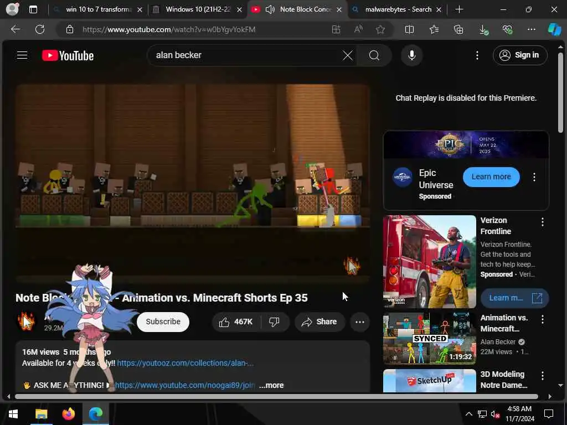Image resolution: width=567 pixels, height=425 pixels.
Task: Open the notification center icon
Action: click(x=549, y=414)
